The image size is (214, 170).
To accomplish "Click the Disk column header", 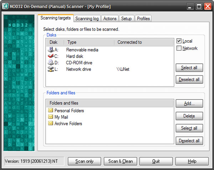I will (55, 42).
